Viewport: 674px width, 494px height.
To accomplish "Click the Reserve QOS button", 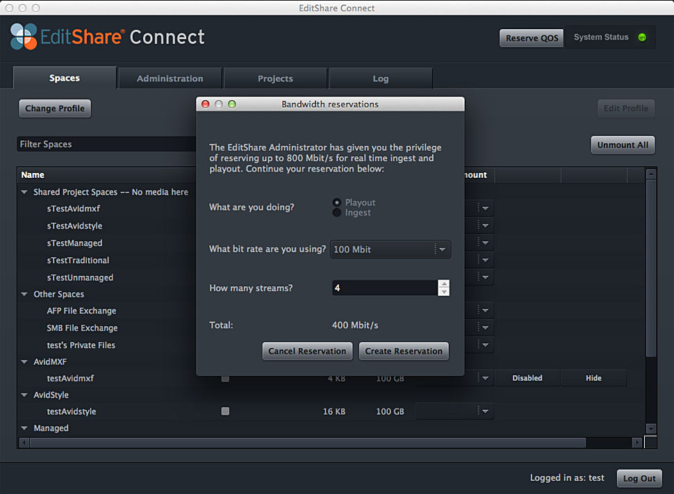I will tap(532, 38).
